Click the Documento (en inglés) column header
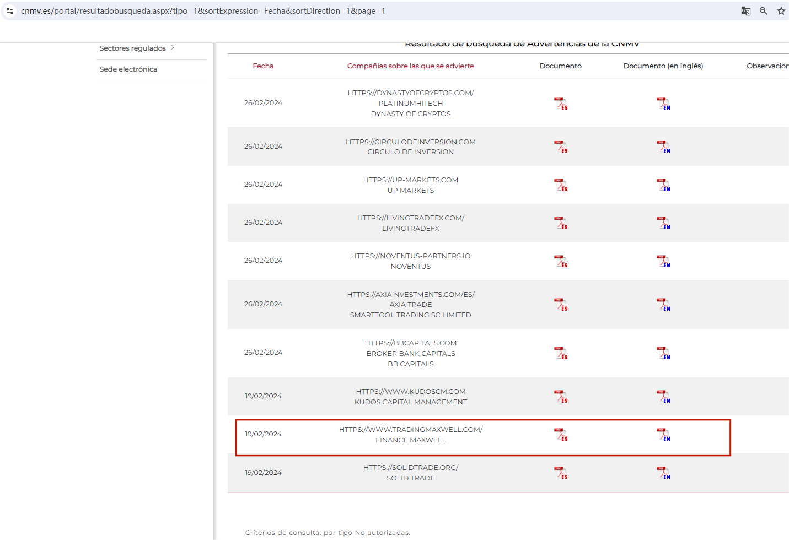The image size is (789, 540). 663,66
